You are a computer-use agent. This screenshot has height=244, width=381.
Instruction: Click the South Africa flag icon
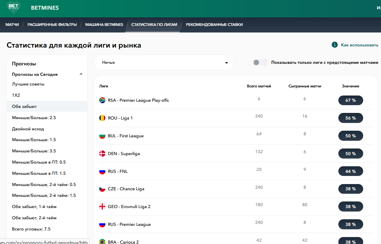click(x=102, y=100)
